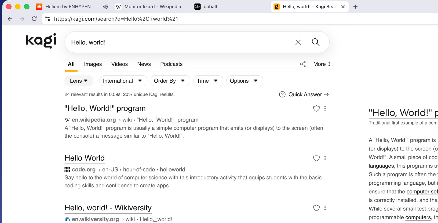Click the Wikiversity favicon icon

pyautogui.click(x=67, y=219)
